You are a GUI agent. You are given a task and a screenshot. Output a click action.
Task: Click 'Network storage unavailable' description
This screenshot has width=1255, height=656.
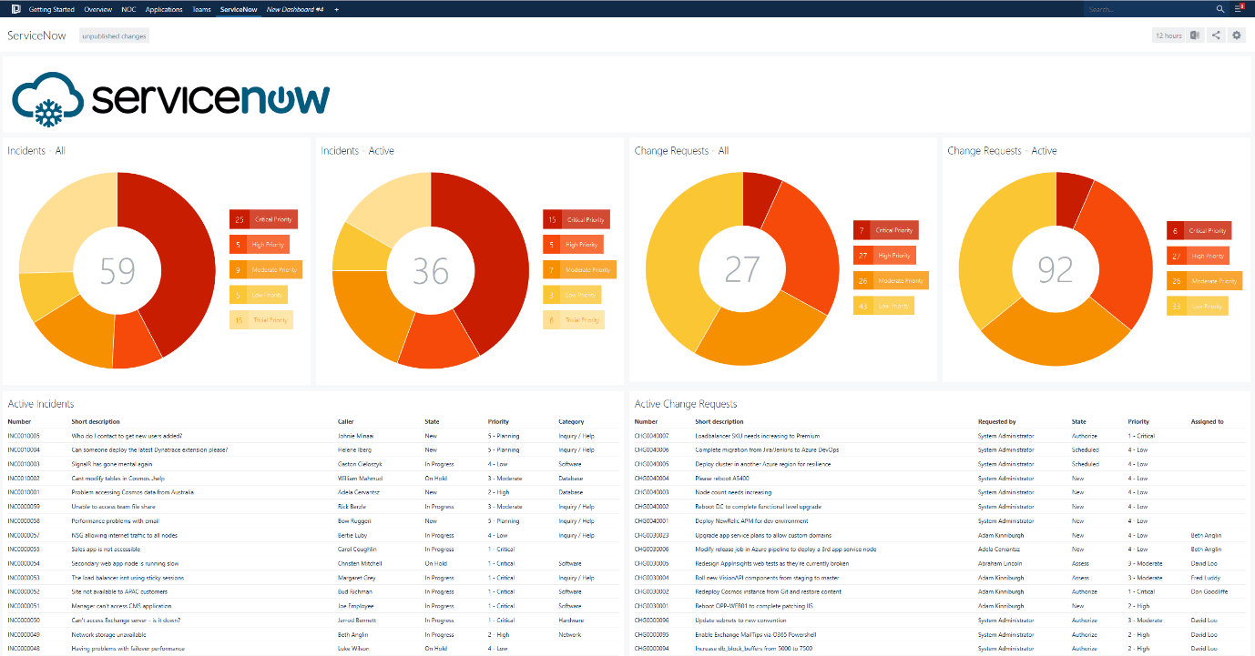tap(107, 634)
